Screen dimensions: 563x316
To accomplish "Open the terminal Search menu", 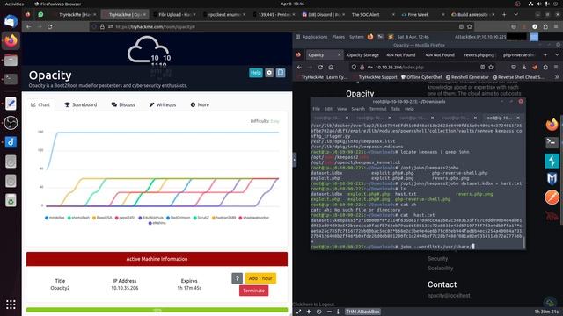I will pyautogui.click(x=358, y=109).
